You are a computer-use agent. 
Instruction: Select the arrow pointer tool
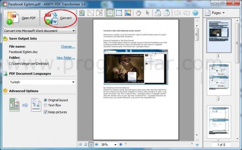(x=148, y=13)
